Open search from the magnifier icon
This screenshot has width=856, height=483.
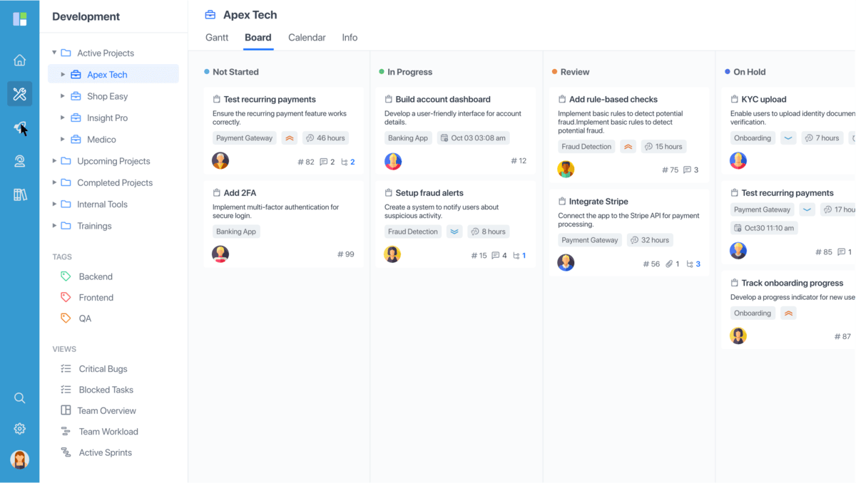tap(20, 398)
